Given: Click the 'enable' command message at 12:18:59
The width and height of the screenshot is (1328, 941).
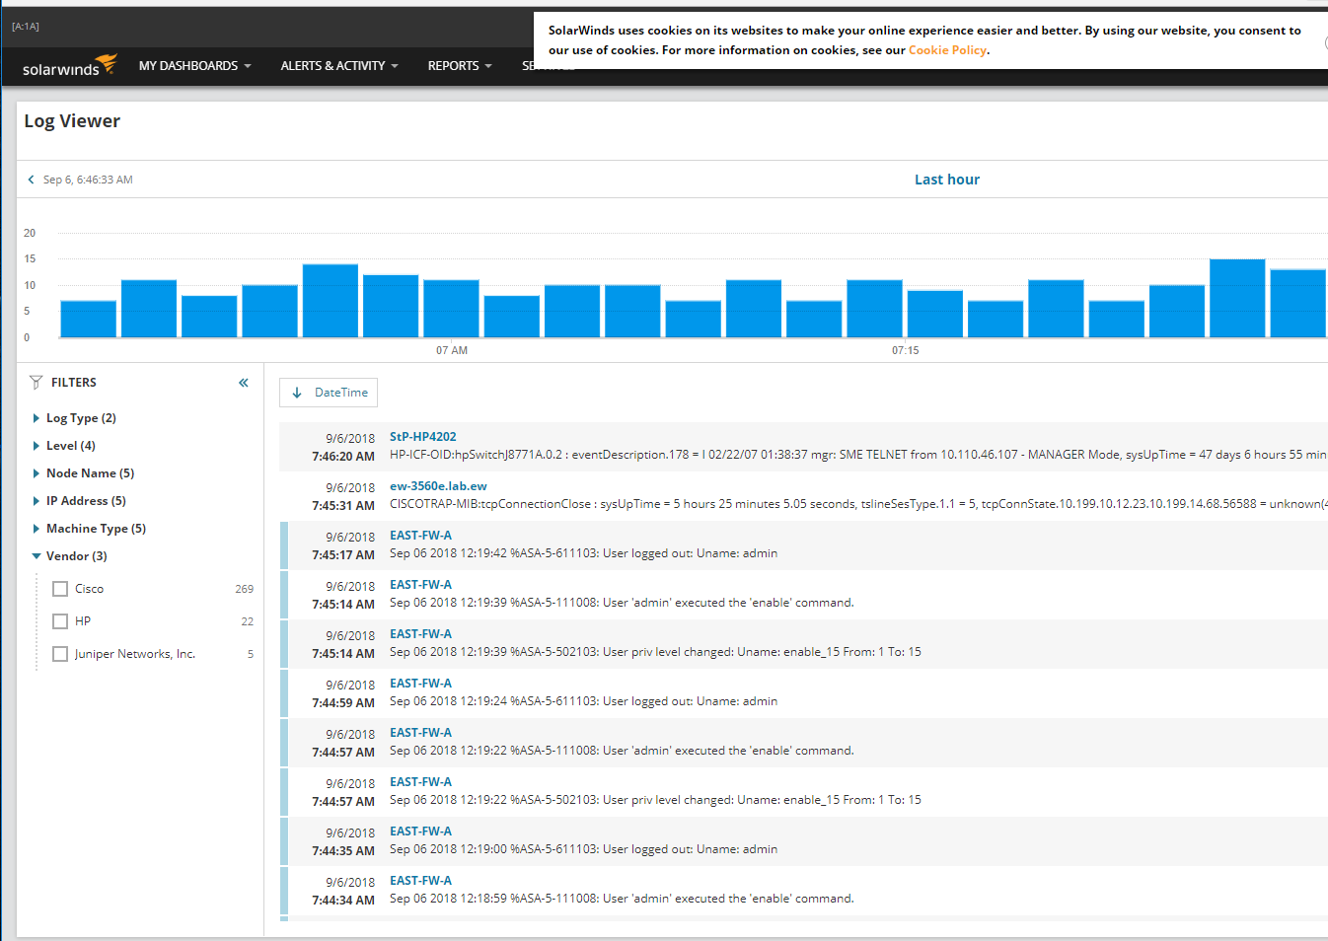Looking at the screenshot, I should (x=622, y=899).
